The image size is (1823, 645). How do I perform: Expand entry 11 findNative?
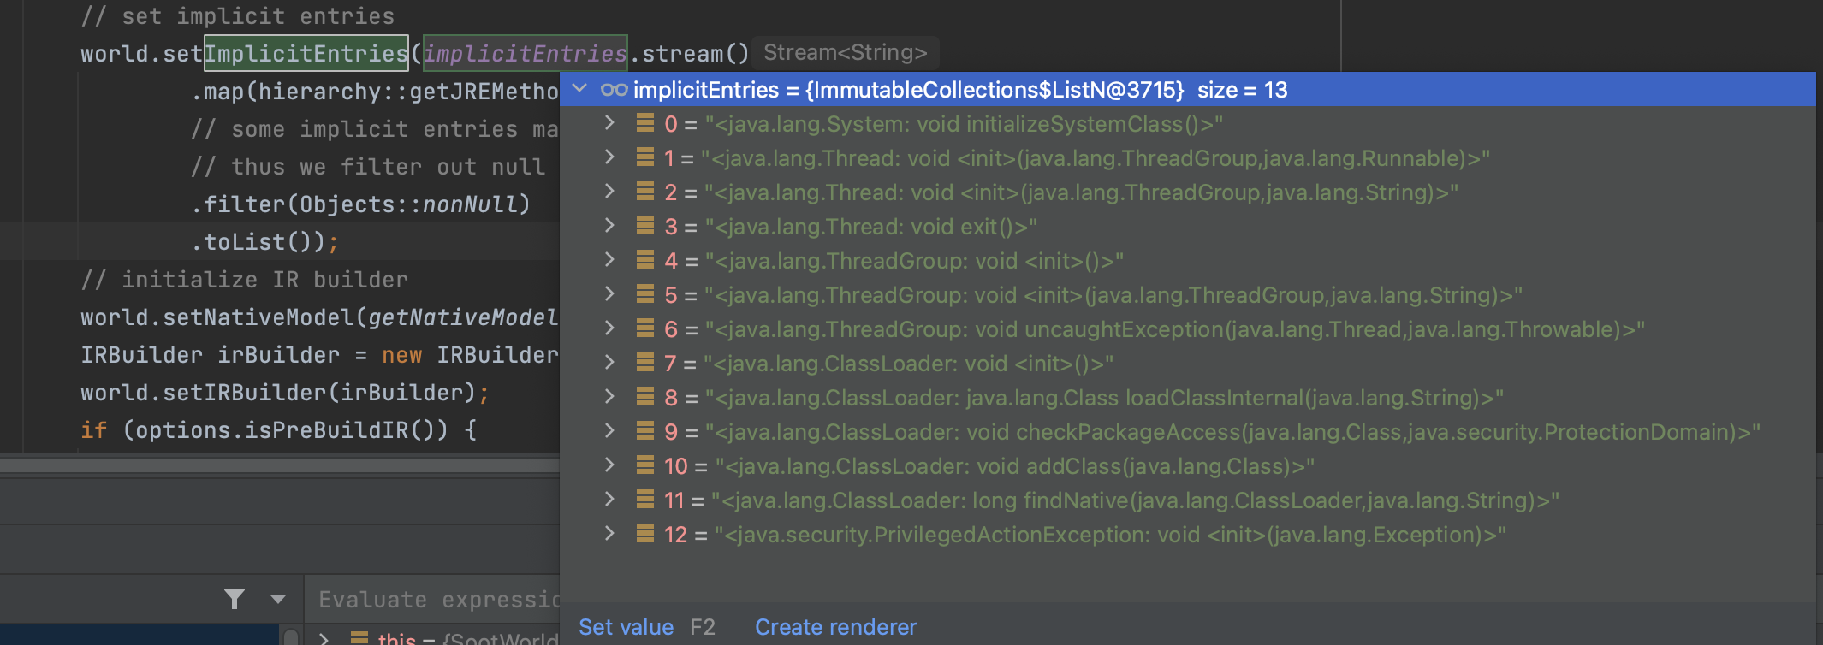pyautogui.click(x=609, y=500)
